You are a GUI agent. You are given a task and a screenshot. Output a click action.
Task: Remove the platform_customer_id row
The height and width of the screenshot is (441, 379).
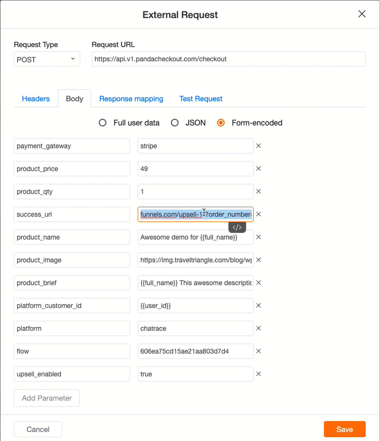(259, 305)
